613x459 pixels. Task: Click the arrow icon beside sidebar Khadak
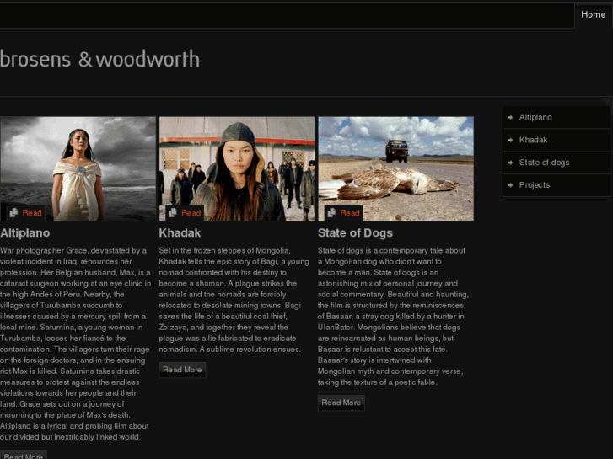(510, 140)
